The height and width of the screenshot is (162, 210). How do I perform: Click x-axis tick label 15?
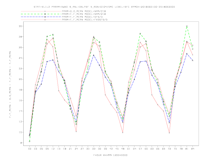[x=59, y=149]
